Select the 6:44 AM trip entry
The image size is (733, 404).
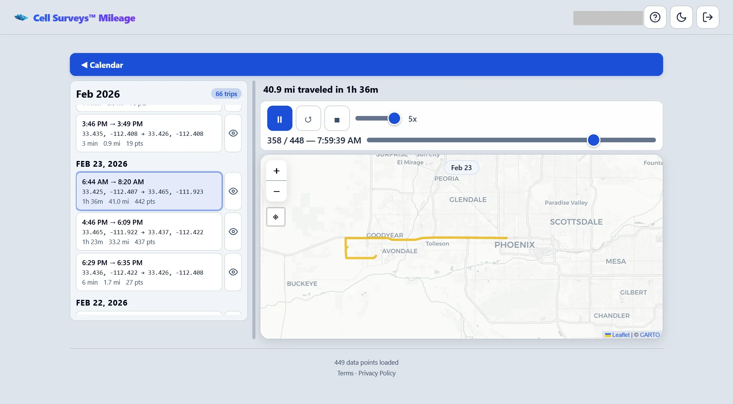tap(149, 191)
